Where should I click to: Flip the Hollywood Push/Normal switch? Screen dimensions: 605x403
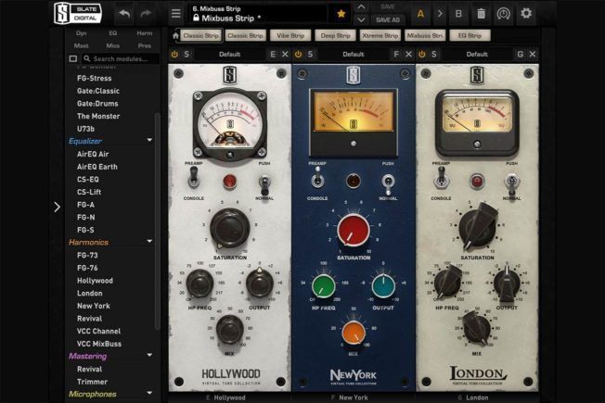264,184
